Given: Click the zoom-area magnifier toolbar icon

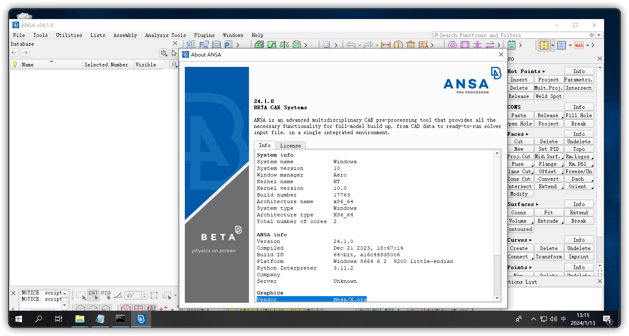Looking at the screenshot, I should [x=326, y=45].
